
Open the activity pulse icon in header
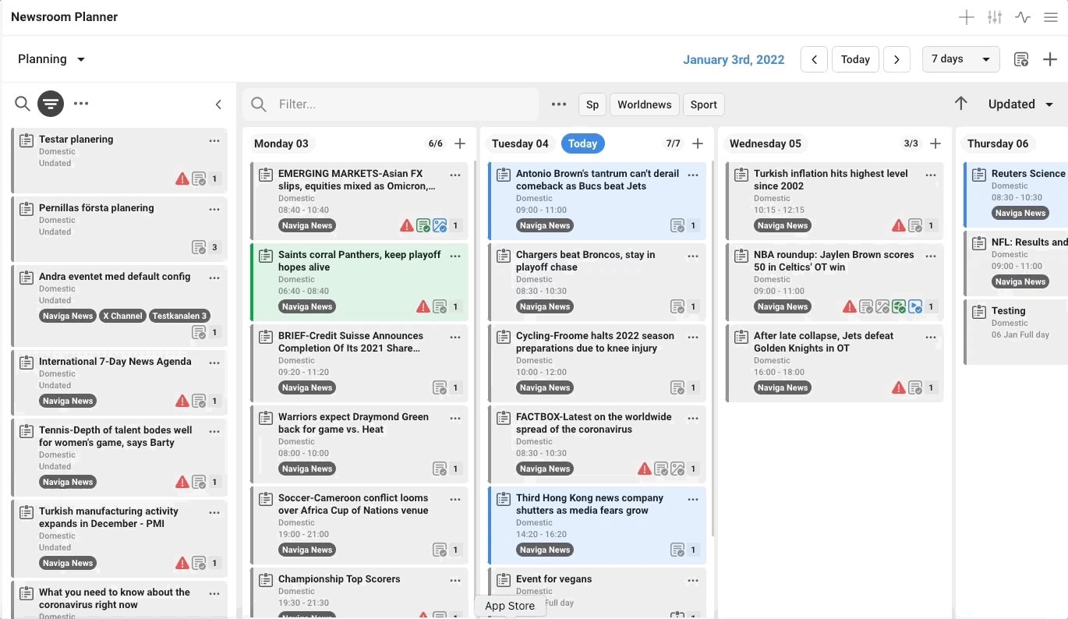(1023, 18)
